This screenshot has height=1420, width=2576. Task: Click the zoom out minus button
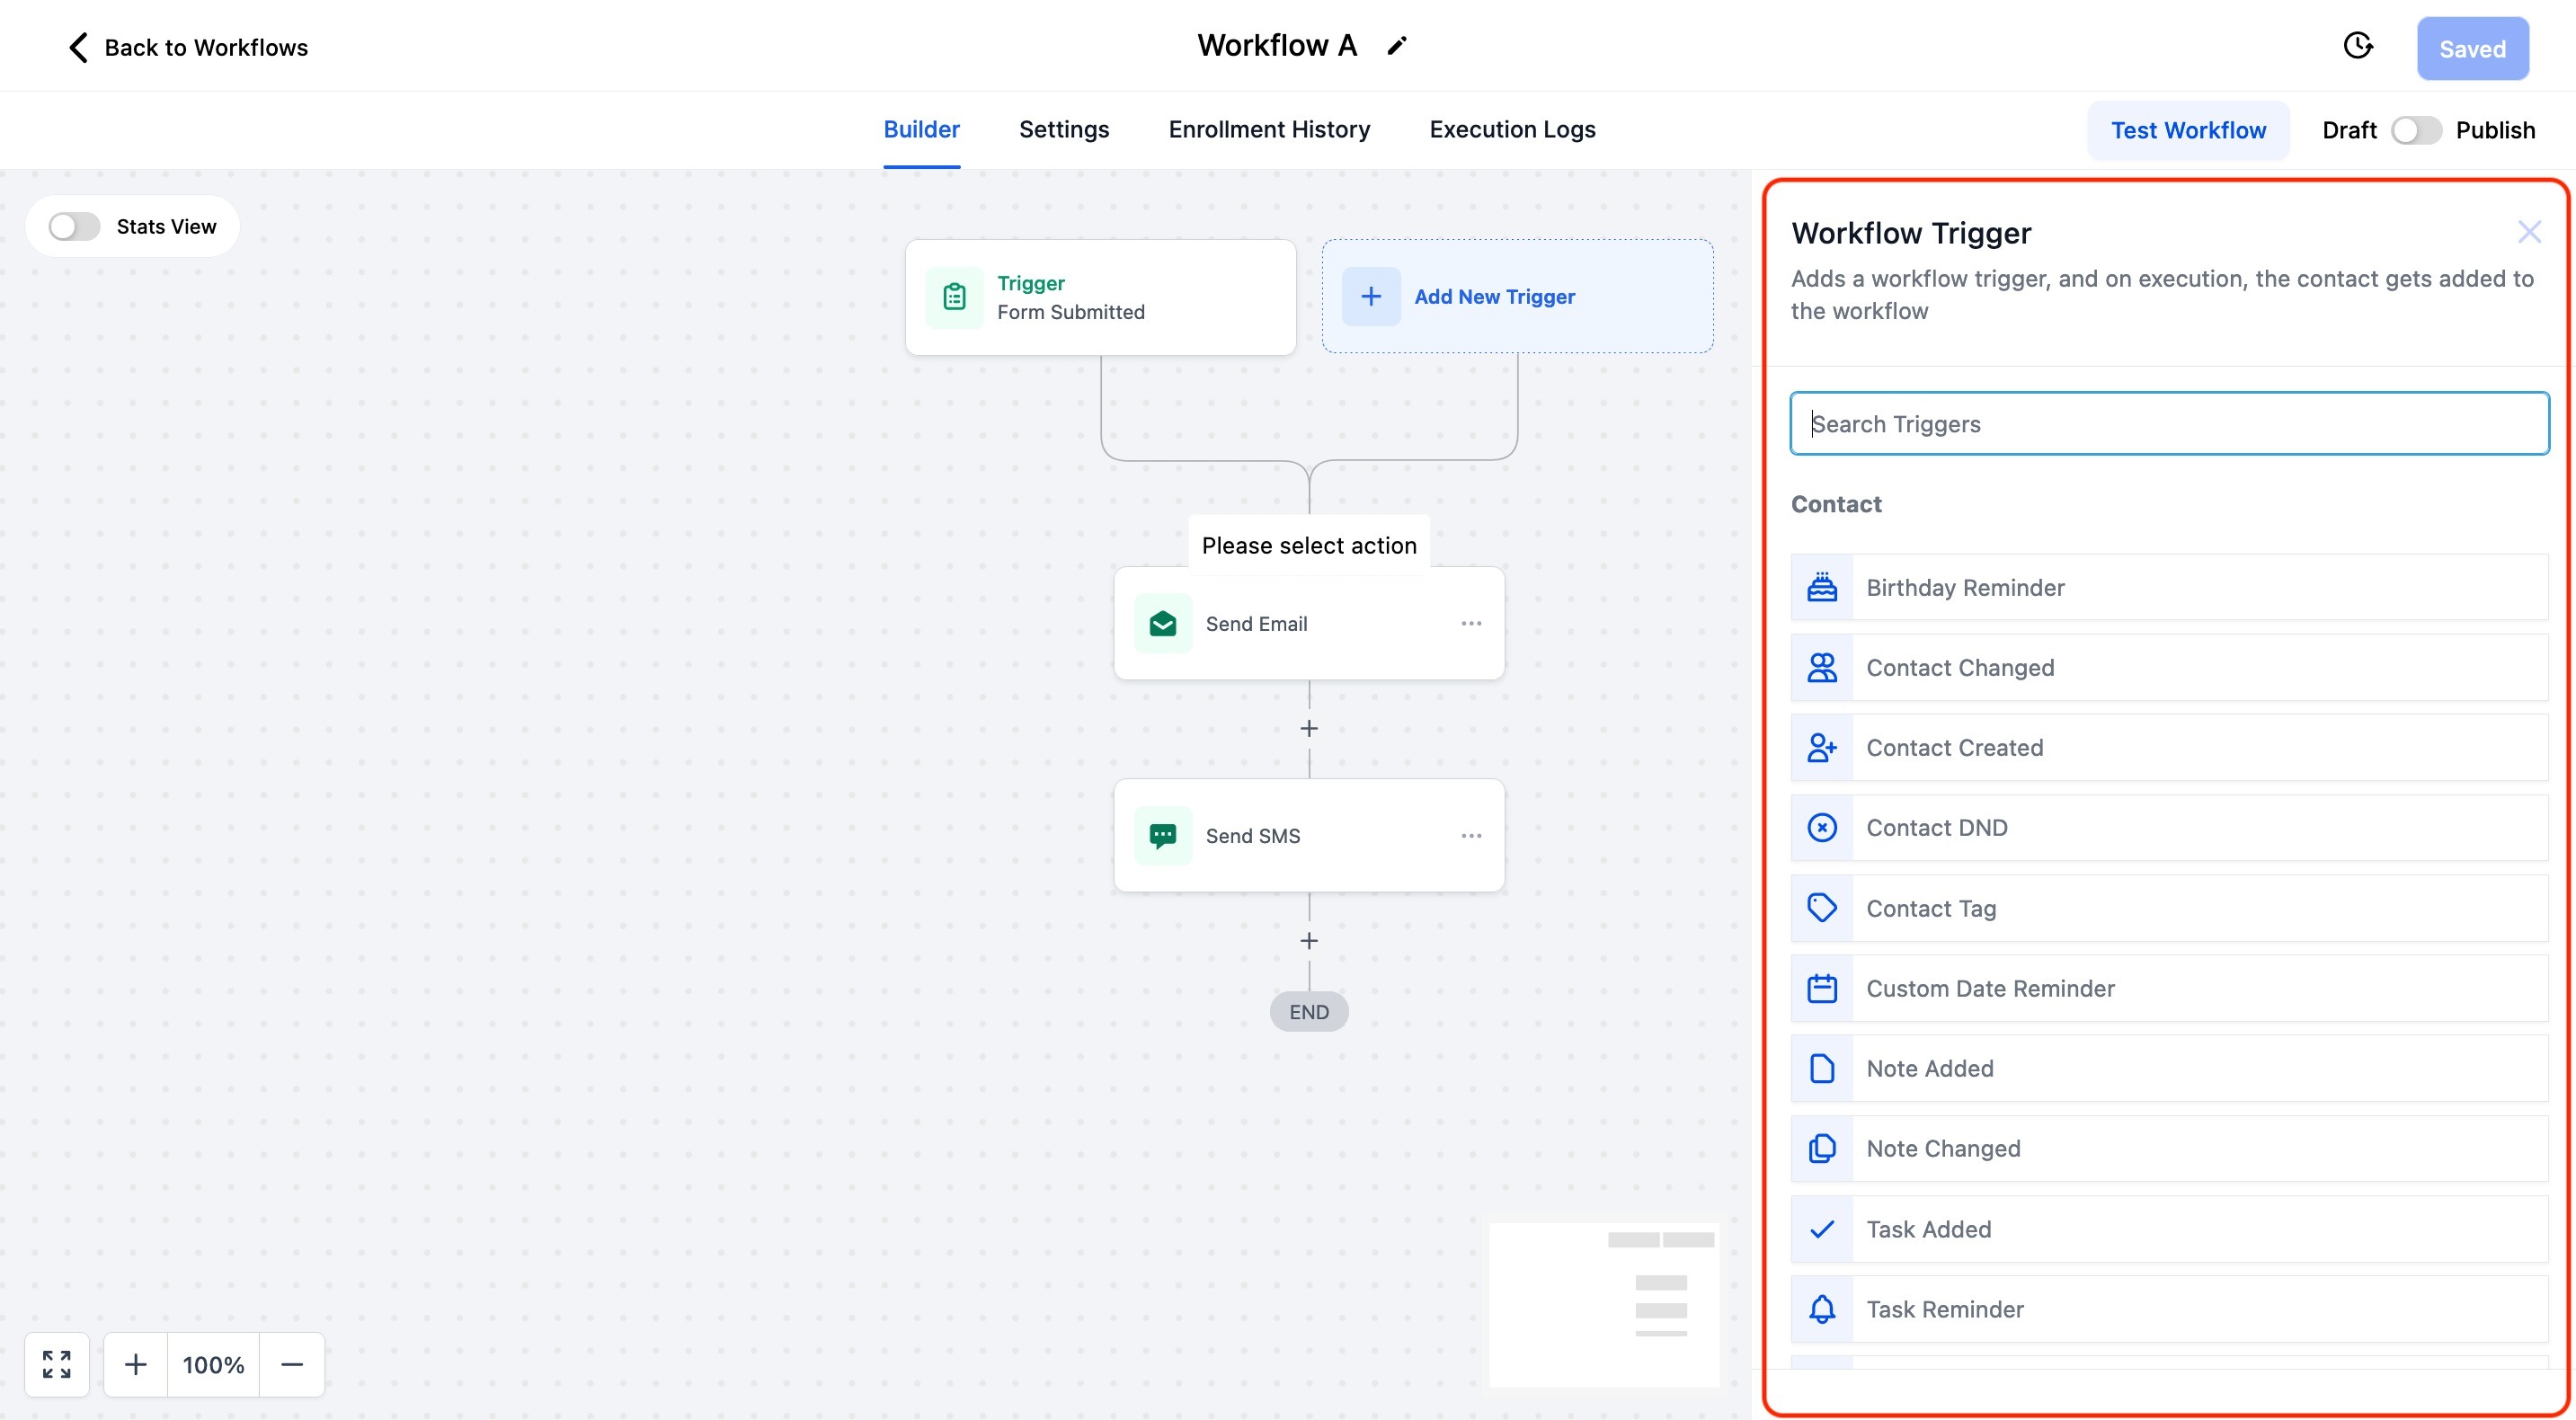click(x=292, y=1364)
